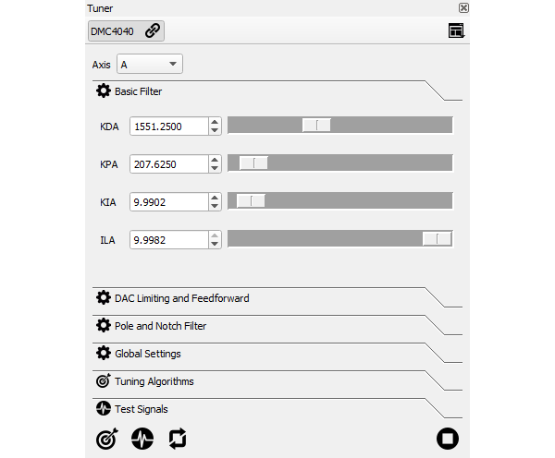Open the Axis dropdown
Image resolution: width=555 pixels, height=458 pixels.
pos(150,65)
